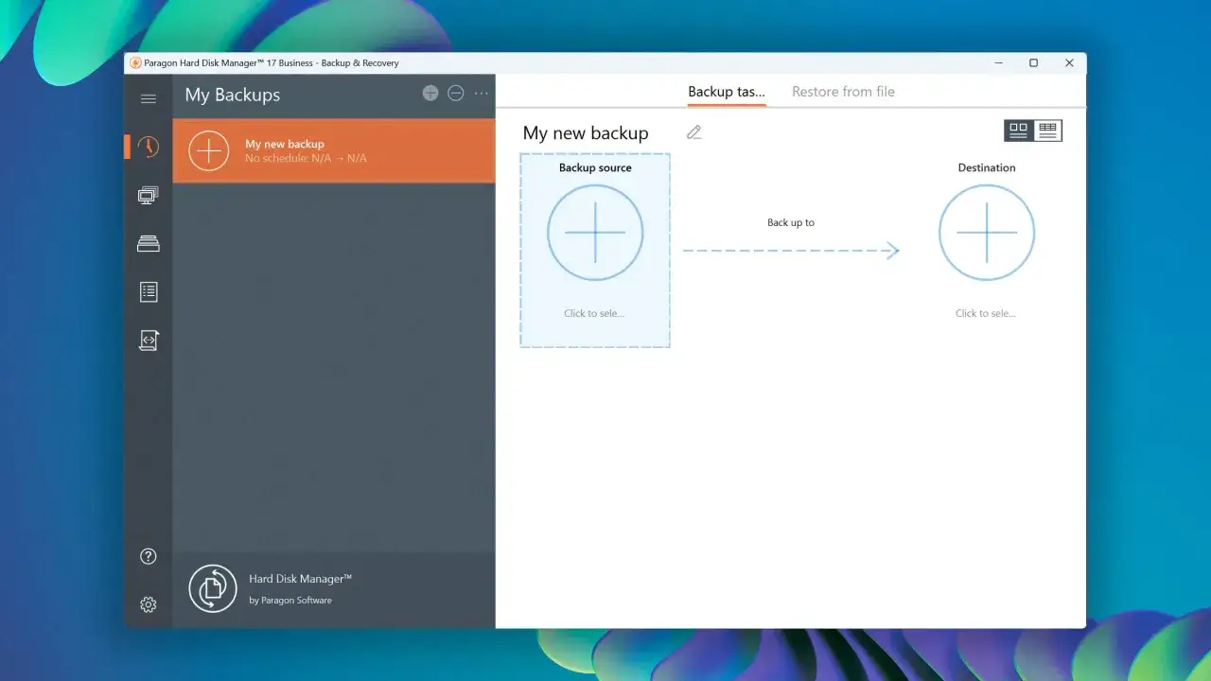Viewport: 1211px width, 681px height.
Task: Choose a backup source with plus circle
Action: pos(595,233)
